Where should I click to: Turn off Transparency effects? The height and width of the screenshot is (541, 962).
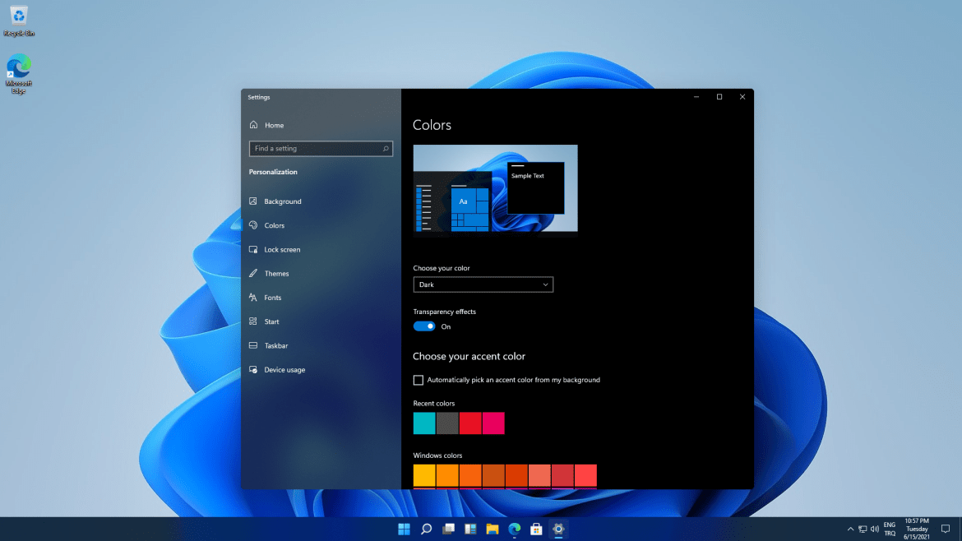tap(423, 326)
